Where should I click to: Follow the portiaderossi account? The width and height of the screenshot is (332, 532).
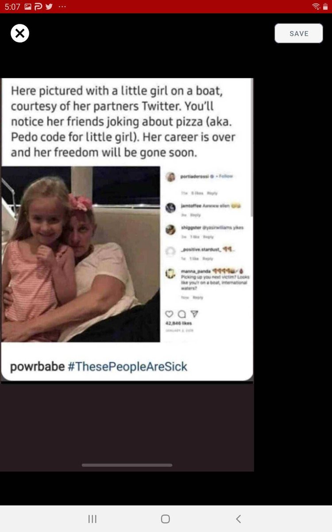pyautogui.click(x=226, y=176)
